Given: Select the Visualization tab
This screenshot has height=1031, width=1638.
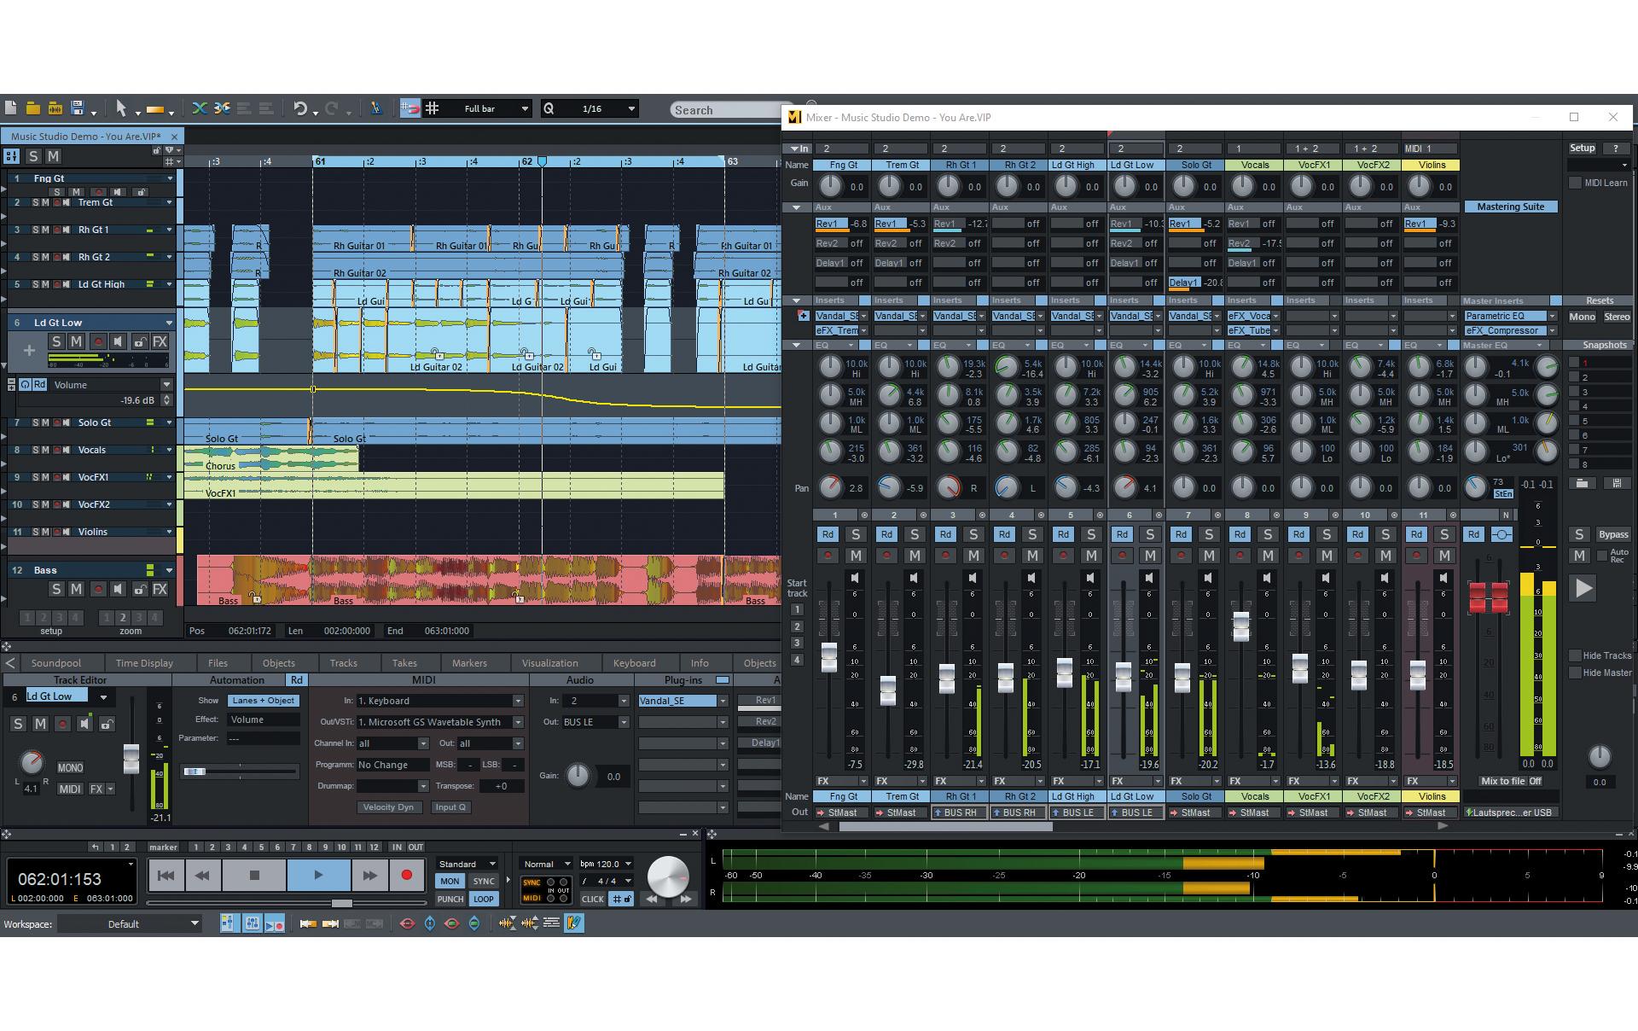Looking at the screenshot, I should pyautogui.click(x=549, y=663).
